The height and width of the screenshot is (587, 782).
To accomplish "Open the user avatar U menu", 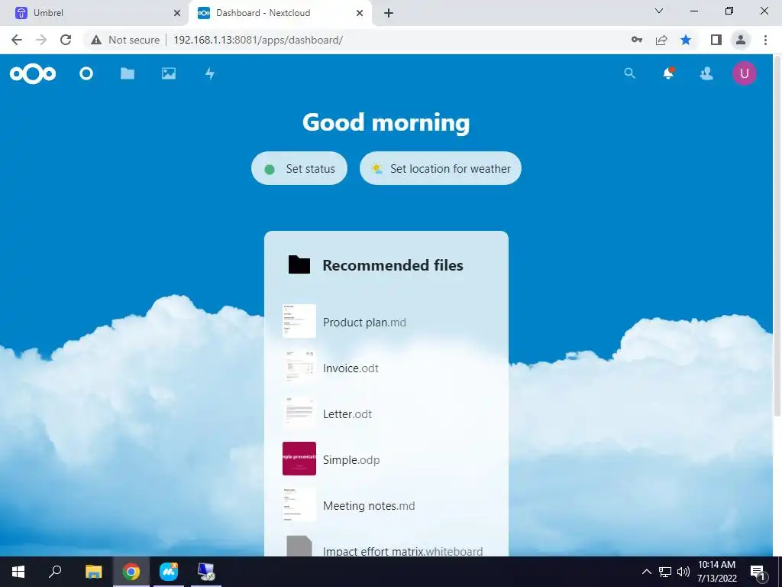I will pos(744,73).
